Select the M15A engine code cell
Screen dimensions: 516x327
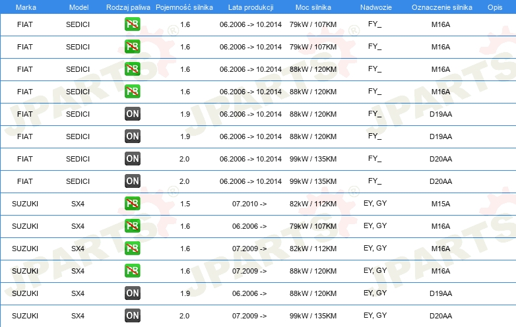point(441,204)
